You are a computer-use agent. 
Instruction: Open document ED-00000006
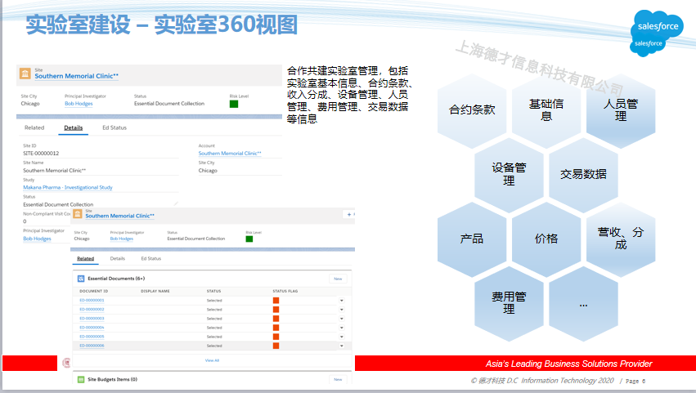[x=92, y=346]
